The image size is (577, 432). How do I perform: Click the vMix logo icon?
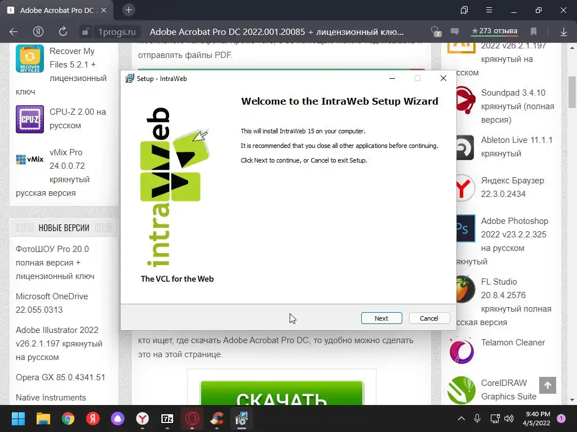[30, 159]
